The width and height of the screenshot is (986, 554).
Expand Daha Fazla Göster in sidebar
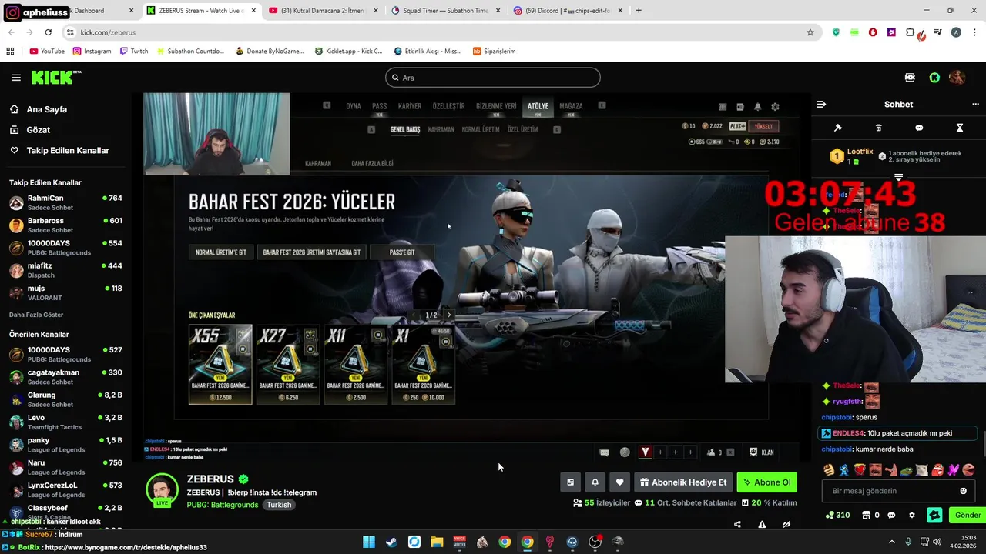click(36, 315)
